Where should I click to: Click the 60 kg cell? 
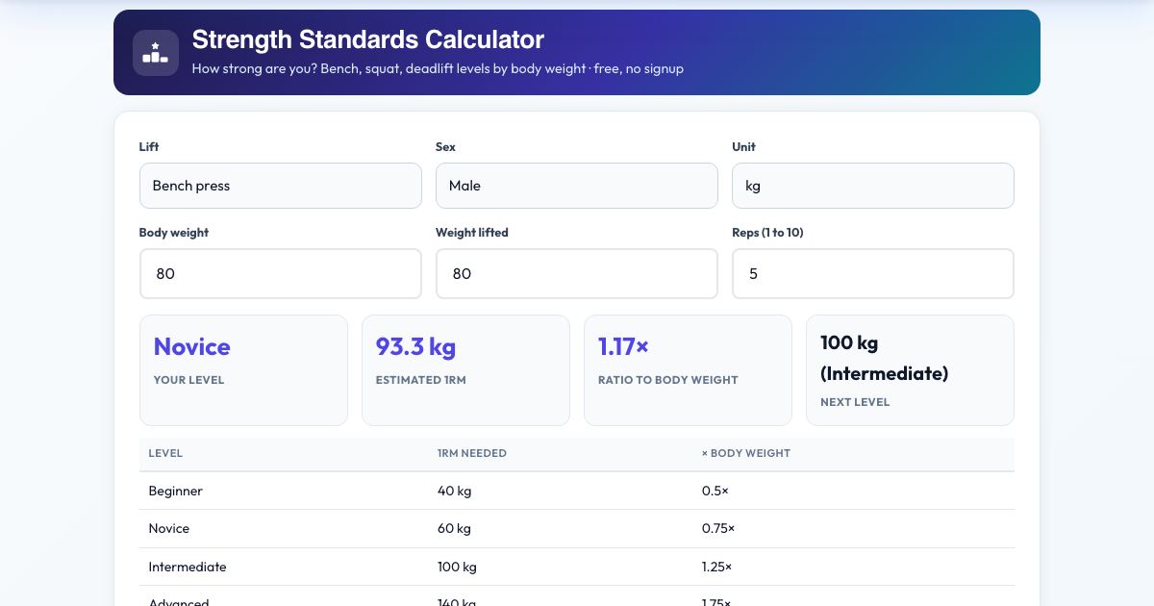pyautogui.click(x=454, y=528)
